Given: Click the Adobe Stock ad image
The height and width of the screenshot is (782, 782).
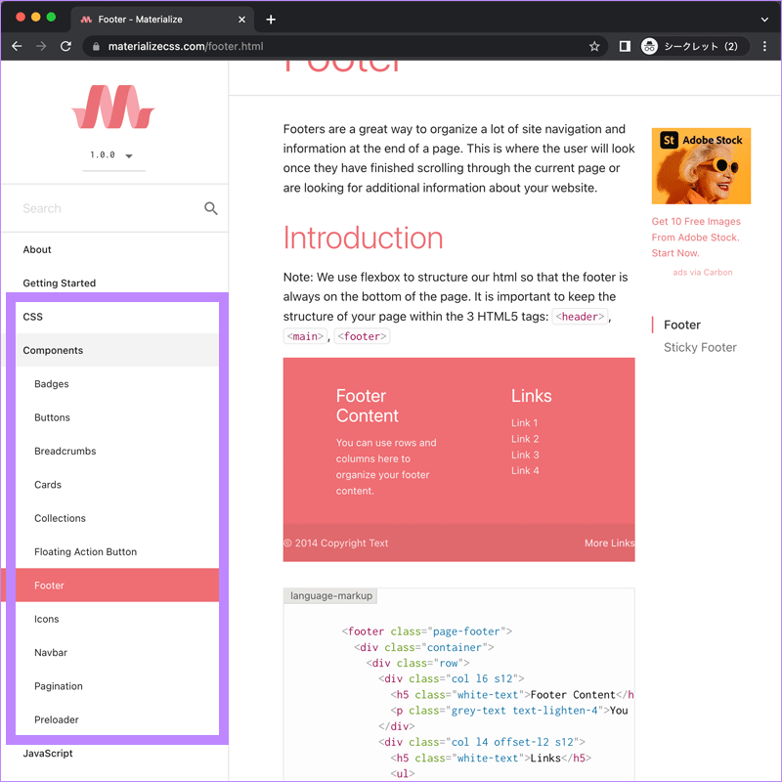Looking at the screenshot, I should tap(701, 166).
